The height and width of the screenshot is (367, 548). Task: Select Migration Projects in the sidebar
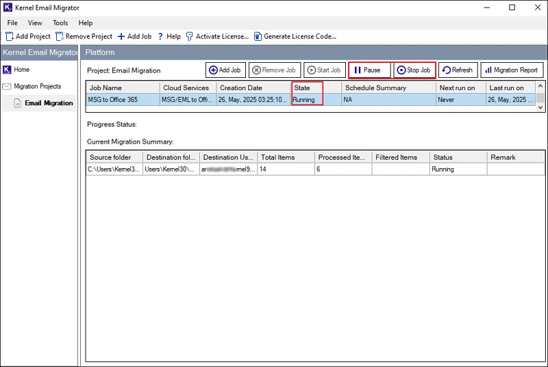click(x=37, y=87)
